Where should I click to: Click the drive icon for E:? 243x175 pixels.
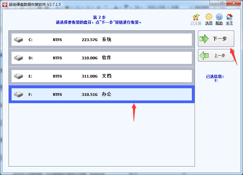click(19, 76)
